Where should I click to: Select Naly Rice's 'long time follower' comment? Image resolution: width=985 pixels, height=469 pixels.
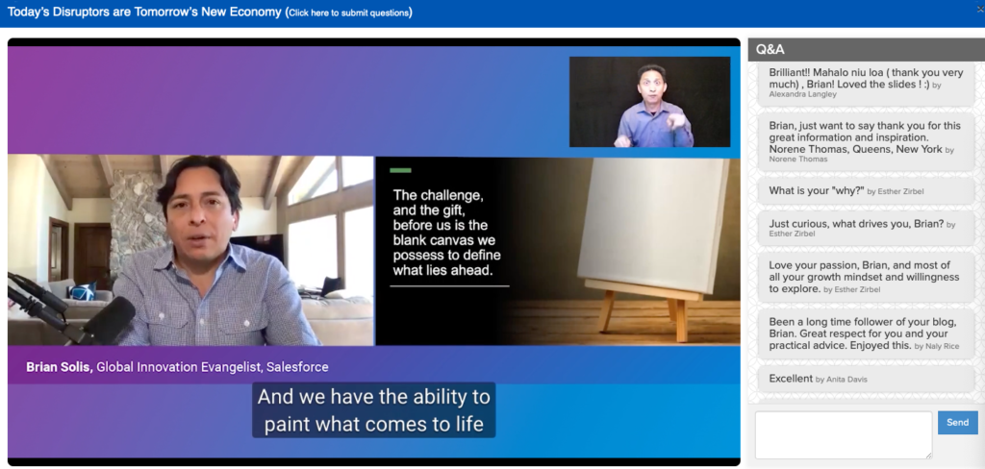pos(866,334)
